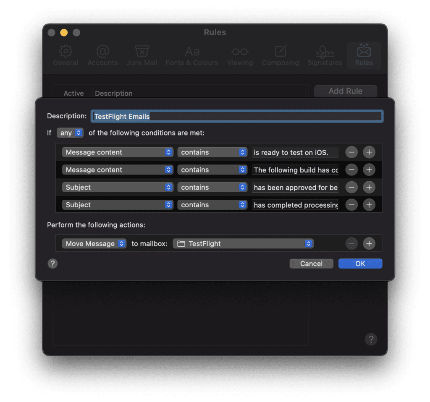Switch to the Viewing tab

[240, 56]
